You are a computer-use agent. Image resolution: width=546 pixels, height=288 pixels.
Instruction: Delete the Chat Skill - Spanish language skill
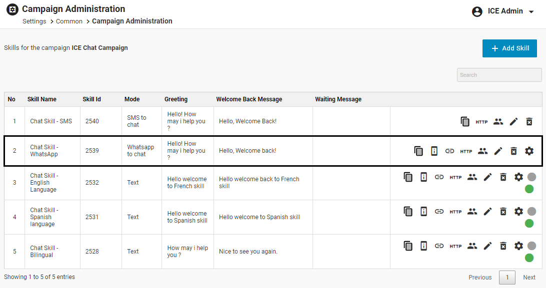pyautogui.click(x=503, y=211)
